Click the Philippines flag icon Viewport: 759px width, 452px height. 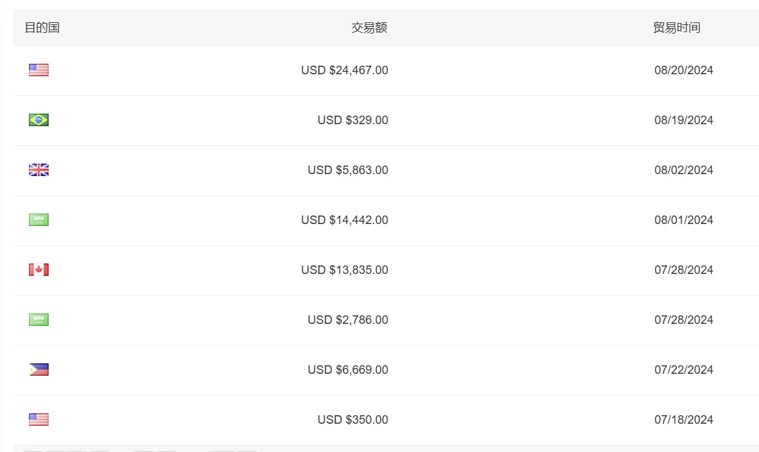coord(39,369)
